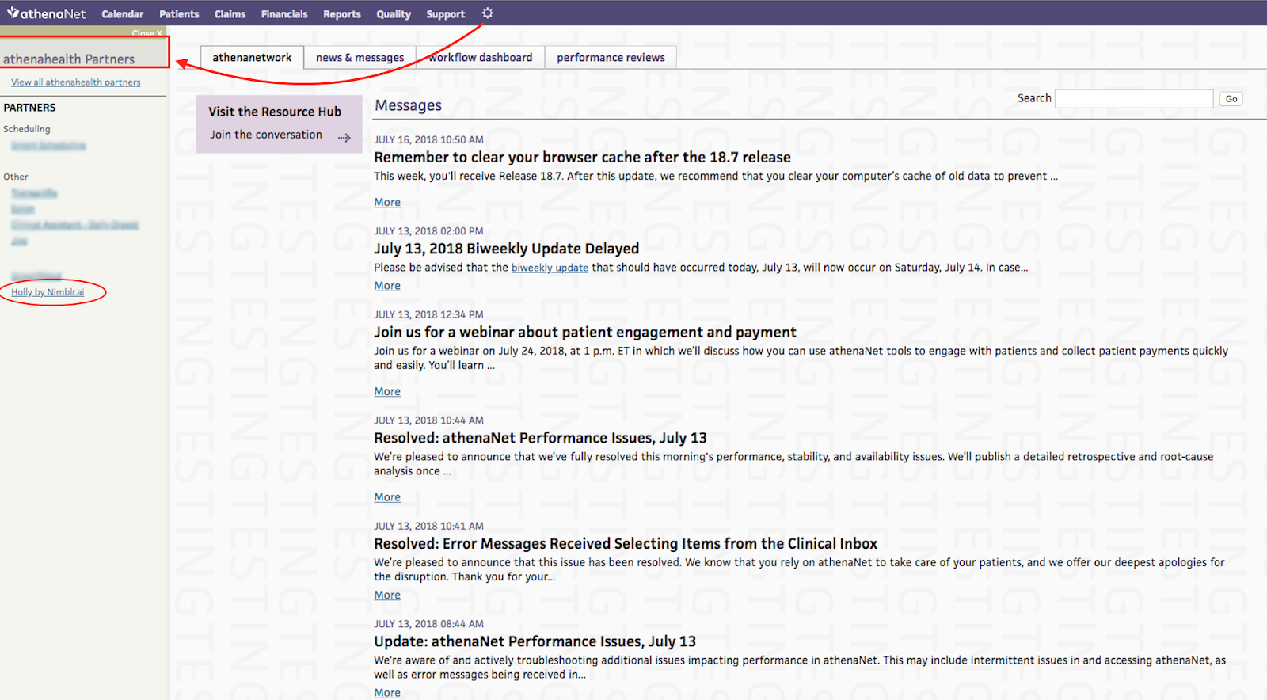This screenshot has width=1267, height=700.
Task: Click the Join the conversation arrow
Action: pos(344,137)
